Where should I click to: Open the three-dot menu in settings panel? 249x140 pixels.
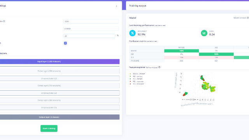tap(116, 6)
